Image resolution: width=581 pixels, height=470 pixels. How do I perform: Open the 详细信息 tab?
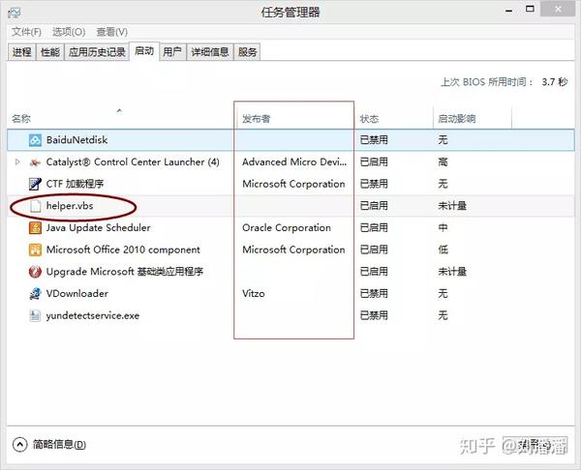point(210,52)
